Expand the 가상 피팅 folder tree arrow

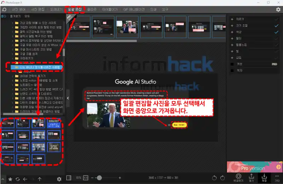tap(12, 23)
